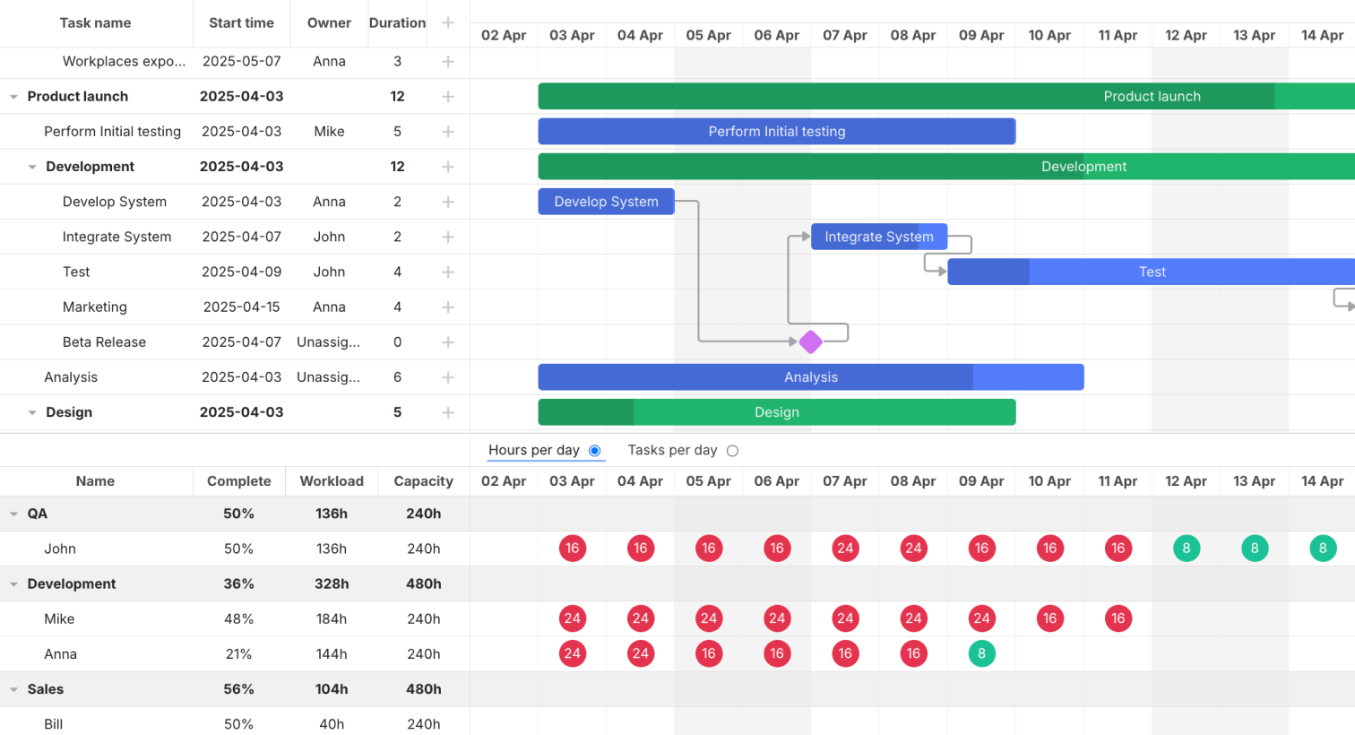Click John's green workload badge on 12 Apr
Screen dimensions: 1355x735
click(x=1186, y=548)
